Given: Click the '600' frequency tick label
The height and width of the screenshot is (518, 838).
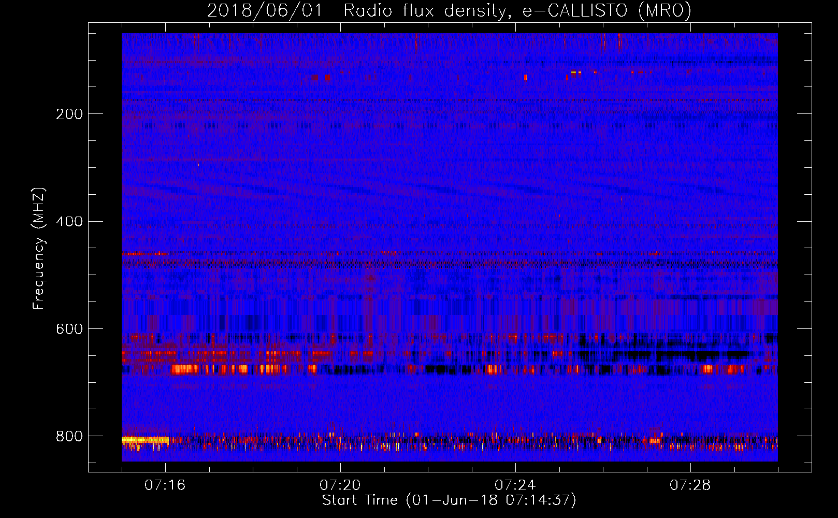Looking at the screenshot, I should point(69,329).
